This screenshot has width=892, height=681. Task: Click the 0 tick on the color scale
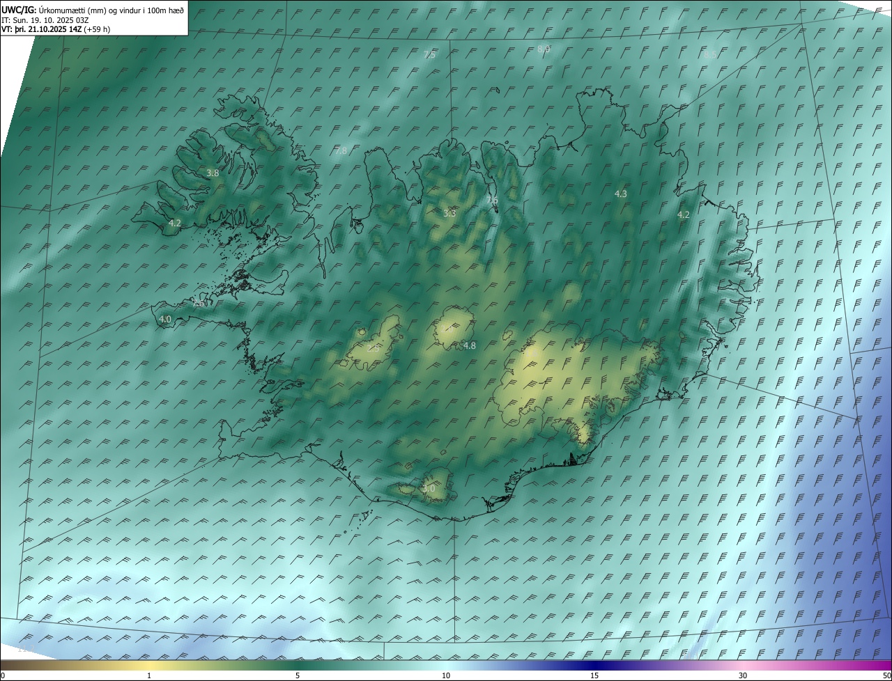(x=2, y=675)
